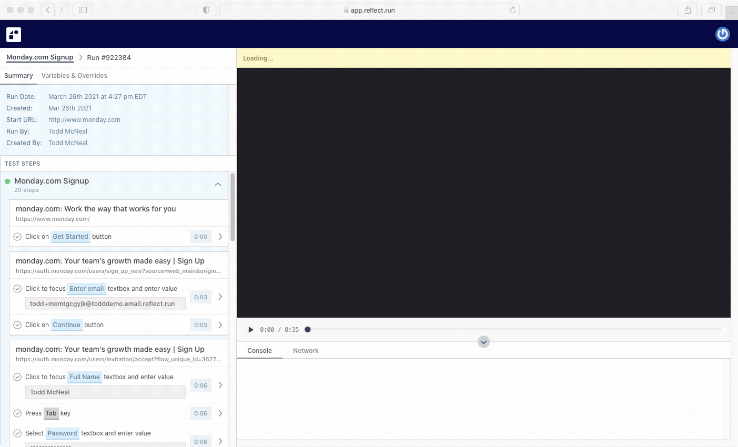Jump to 0:06 timestamp of Full Name step

tap(200, 385)
